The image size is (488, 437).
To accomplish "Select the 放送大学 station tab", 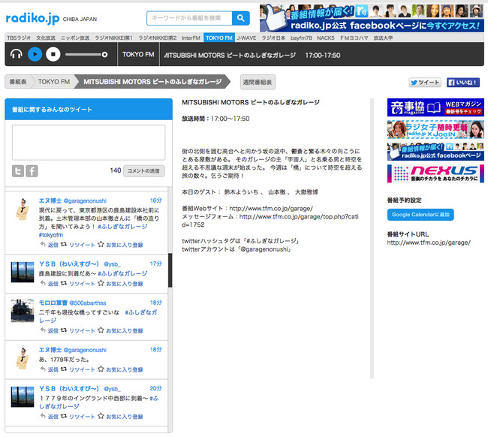I will [x=383, y=38].
